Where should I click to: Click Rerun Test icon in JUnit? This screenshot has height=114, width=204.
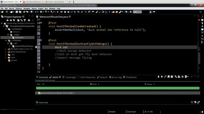[x=176, y=77]
